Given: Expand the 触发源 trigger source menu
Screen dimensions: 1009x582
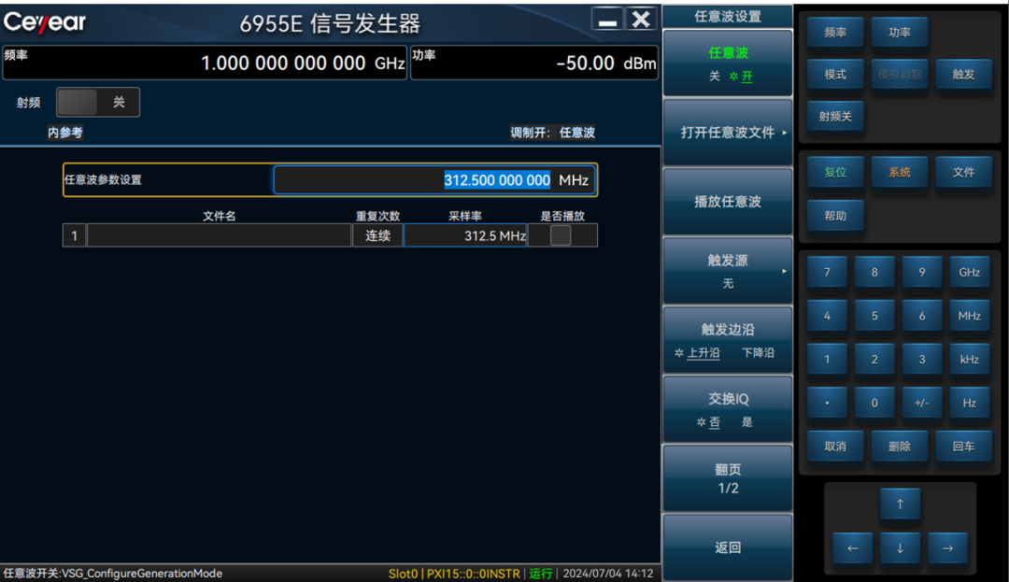Looking at the screenshot, I should point(728,271).
